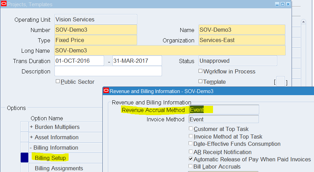Image resolution: width=314 pixels, height=172 pixels.
Task: Click the Organization field showing Services-East
Action: tap(242, 40)
